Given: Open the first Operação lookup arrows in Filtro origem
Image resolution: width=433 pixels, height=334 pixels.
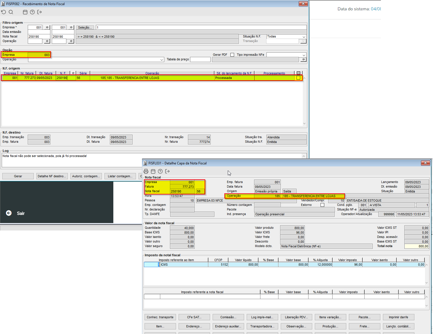Looking at the screenshot, I should point(47,41).
